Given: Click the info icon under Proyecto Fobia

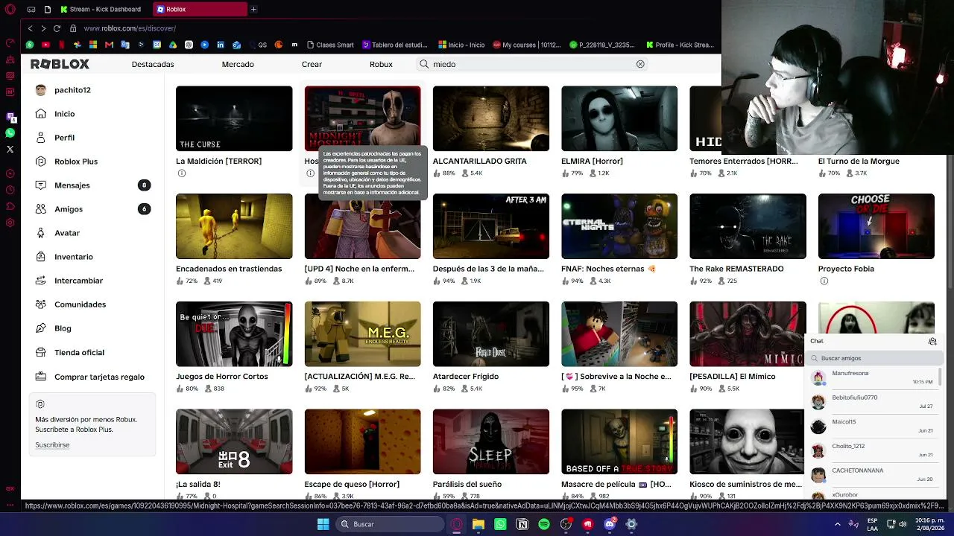Looking at the screenshot, I should (x=824, y=281).
